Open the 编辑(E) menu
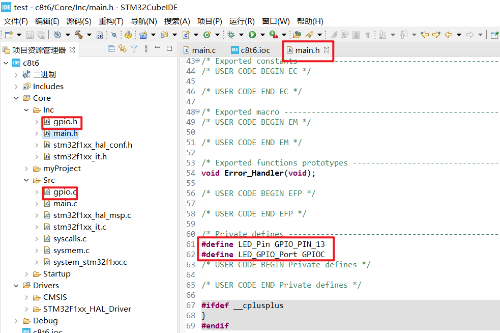This screenshot has height=333, width=500. 47,21
